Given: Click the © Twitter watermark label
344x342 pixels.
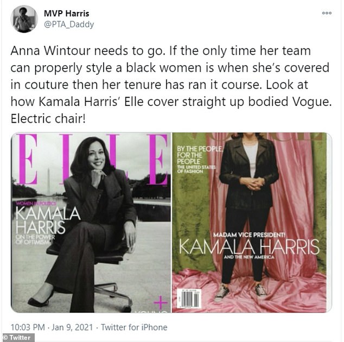Looking at the screenshot, I should tap(17, 338).
